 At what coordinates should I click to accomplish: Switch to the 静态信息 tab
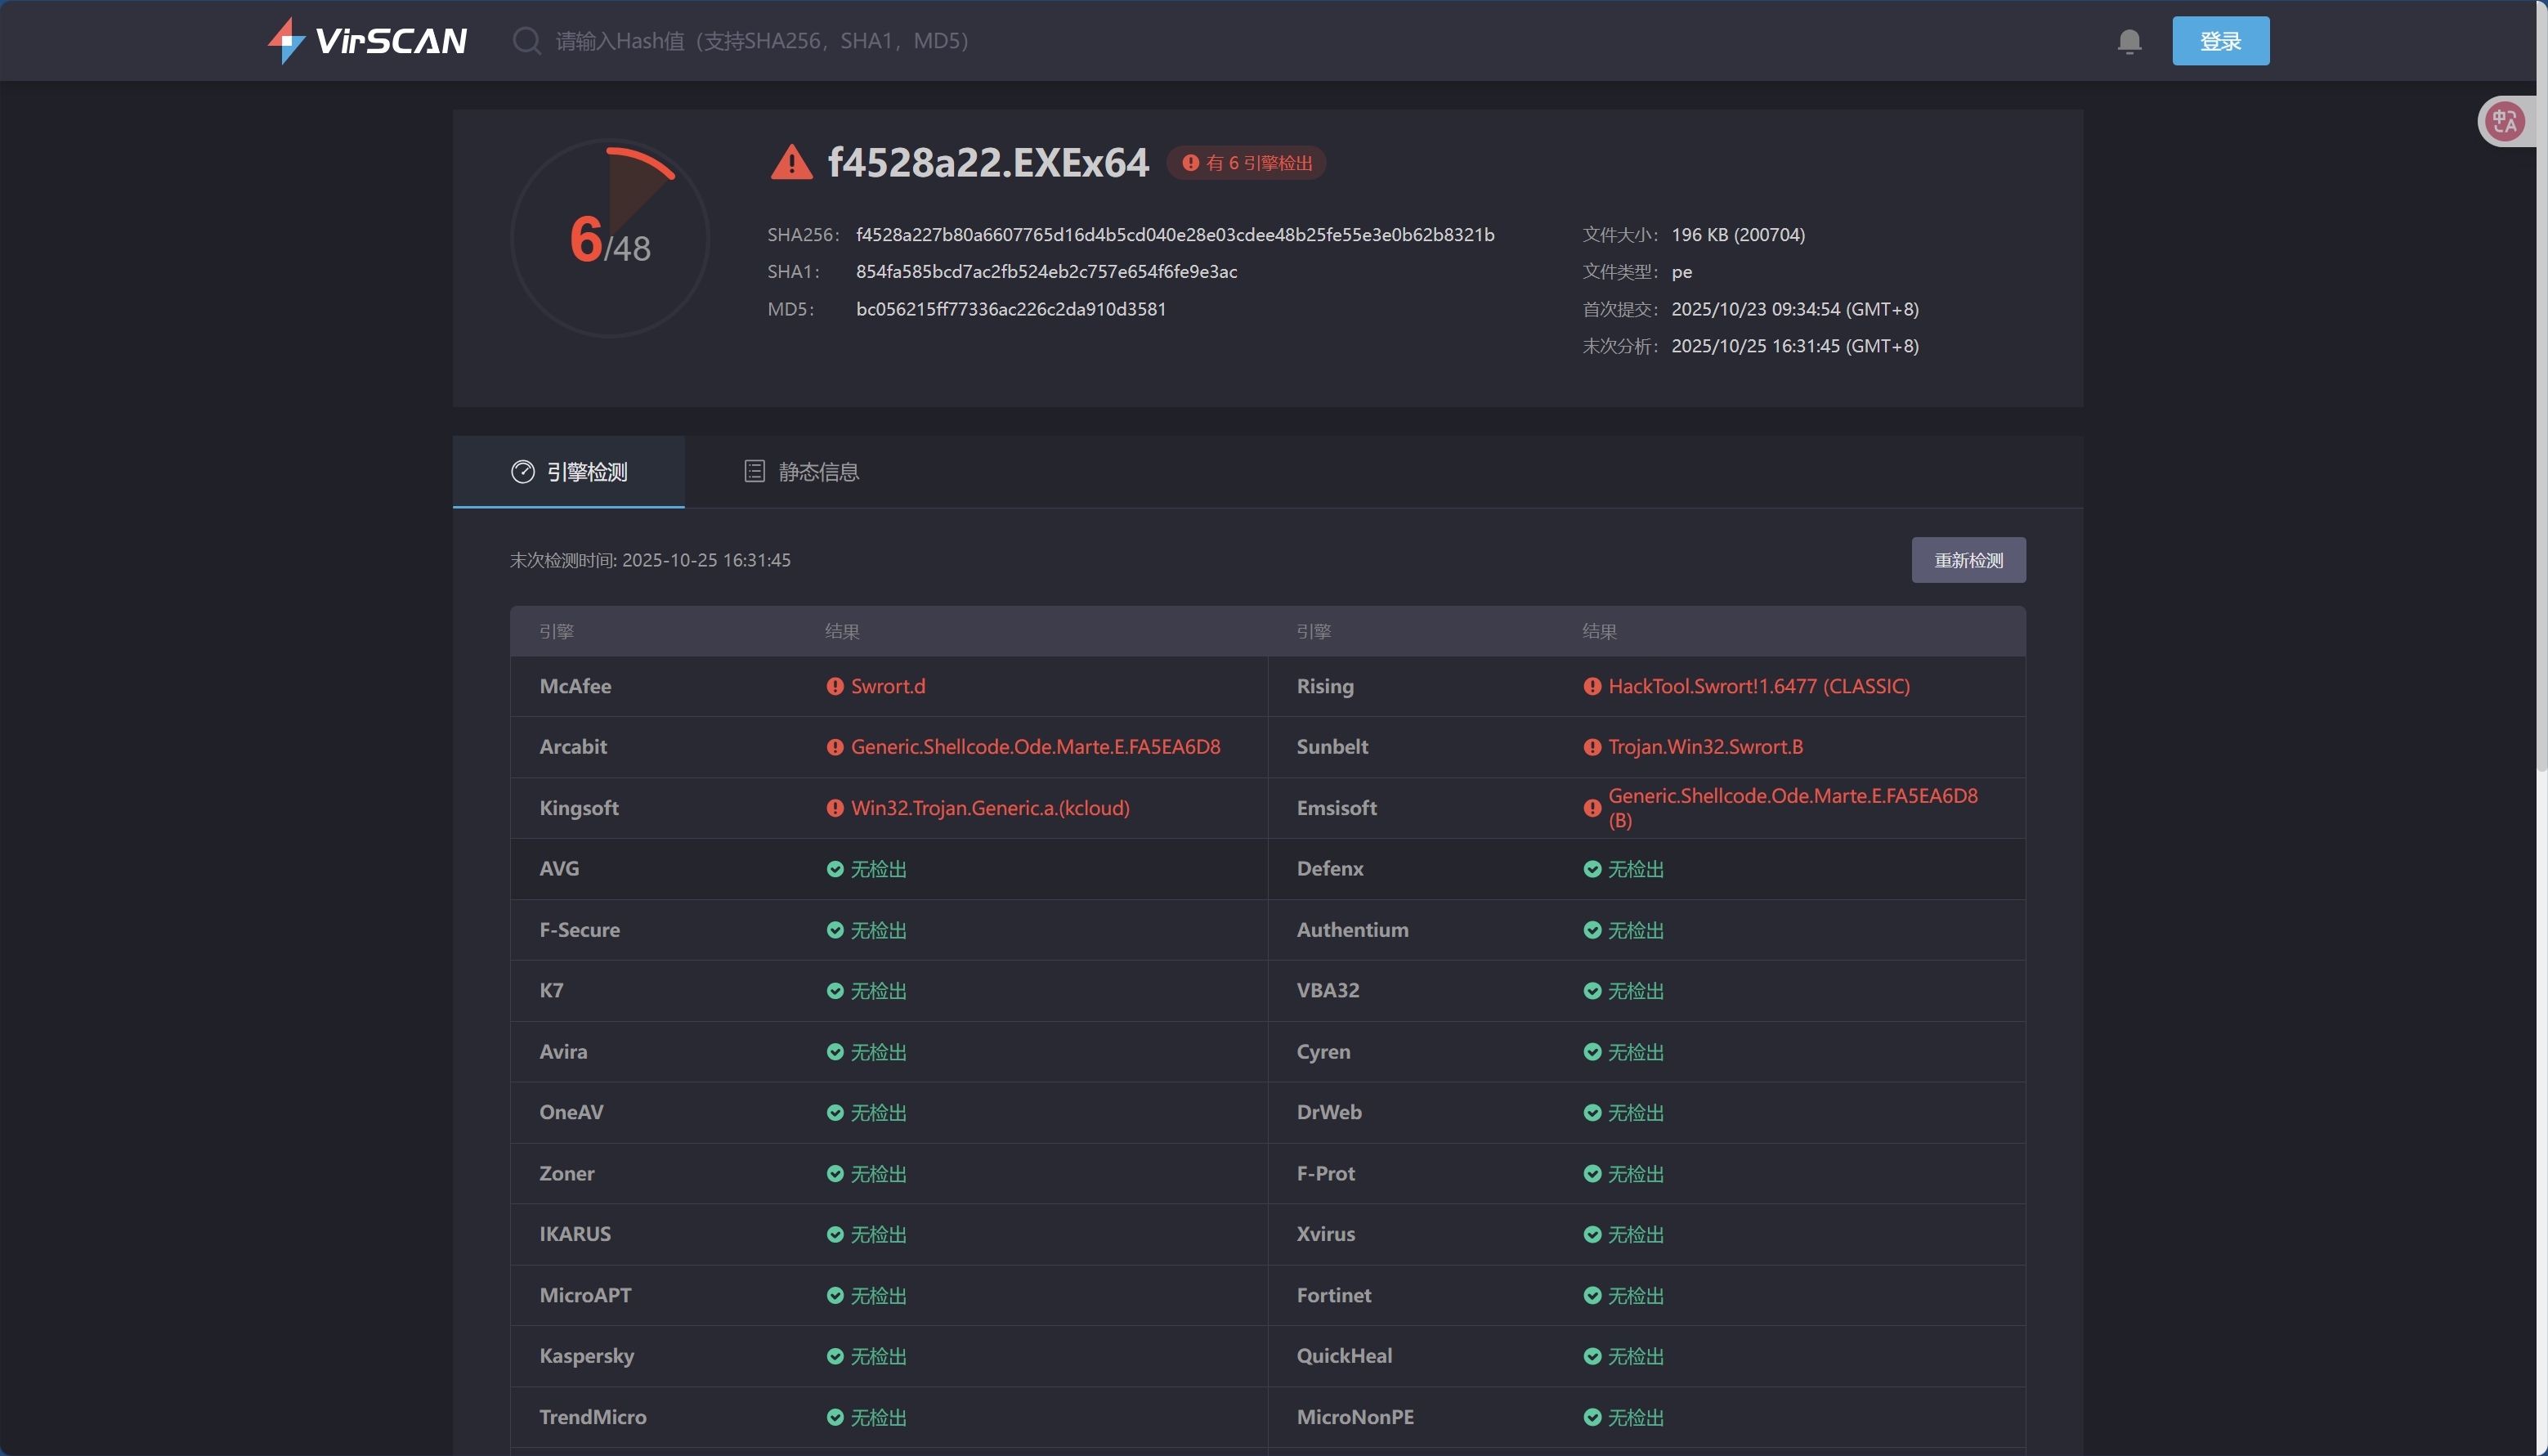tap(817, 472)
